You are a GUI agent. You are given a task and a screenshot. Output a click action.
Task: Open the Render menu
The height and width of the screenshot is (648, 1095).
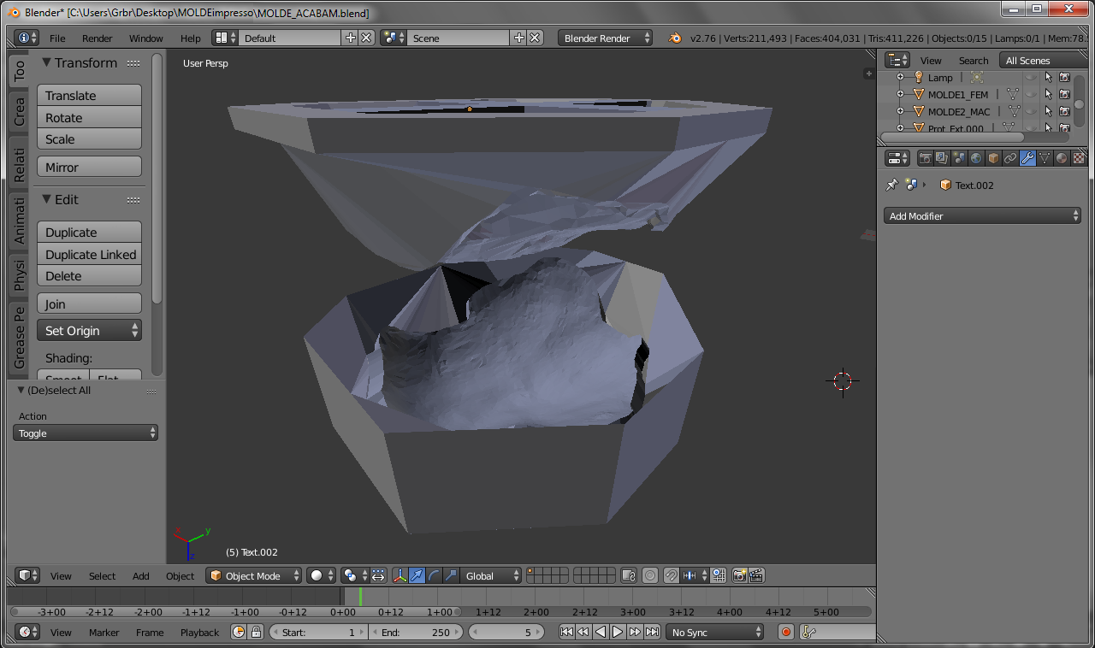point(98,38)
